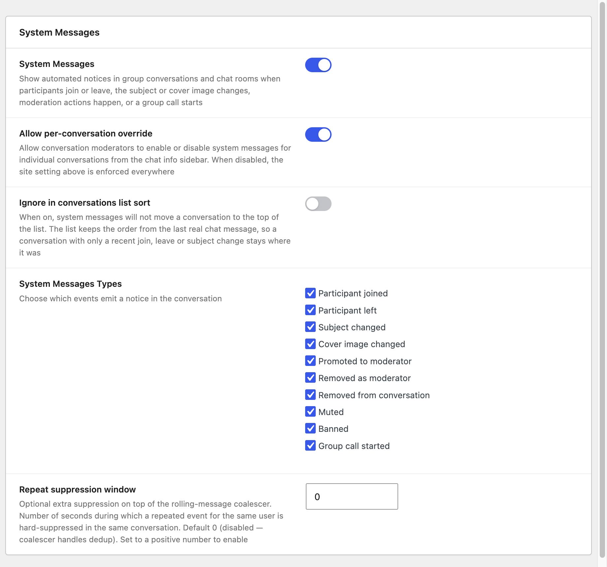This screenshot has width=607, height=567.
Task: Uncheck the Banned checkbox
Action: tap(310, 429)
